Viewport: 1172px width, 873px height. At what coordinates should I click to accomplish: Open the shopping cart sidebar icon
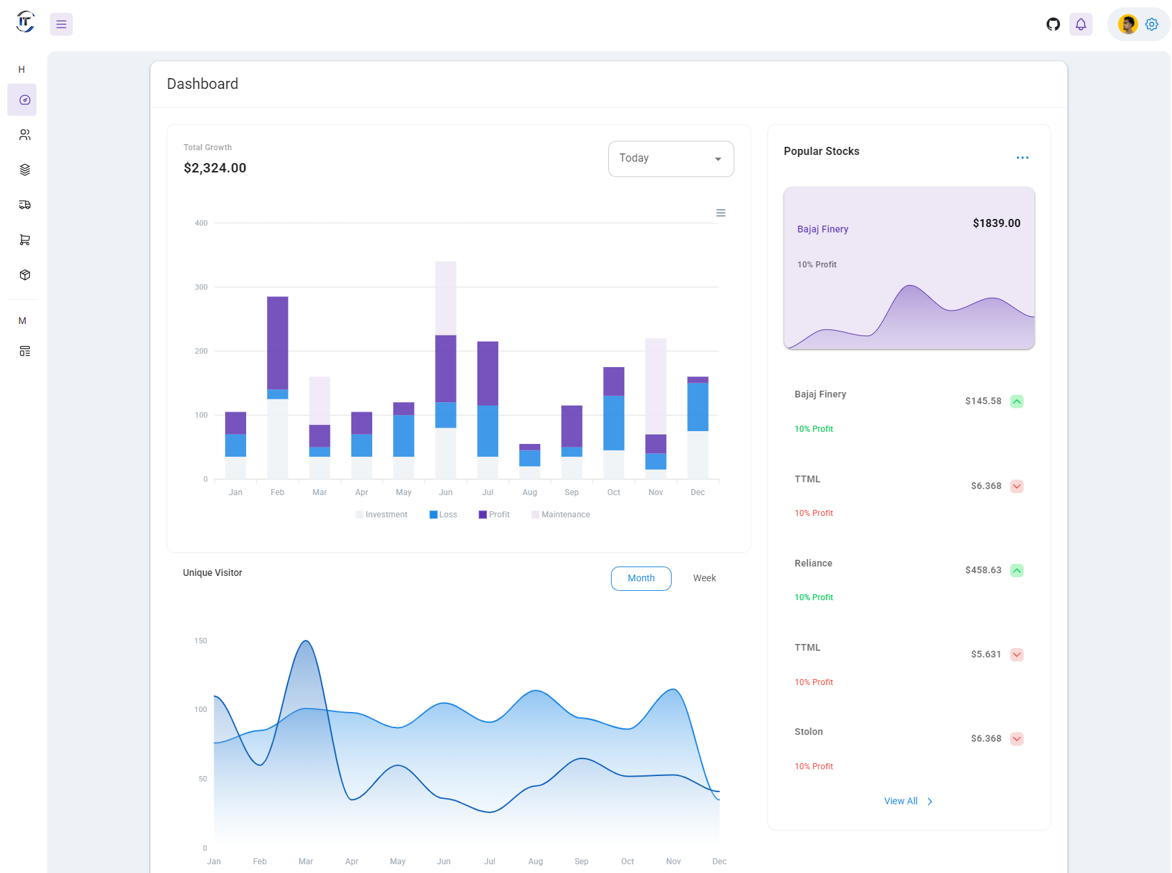point(25,240)
